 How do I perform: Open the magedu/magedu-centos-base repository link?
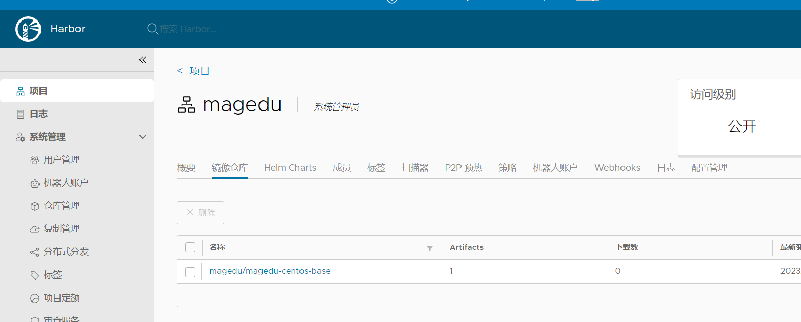270,271
